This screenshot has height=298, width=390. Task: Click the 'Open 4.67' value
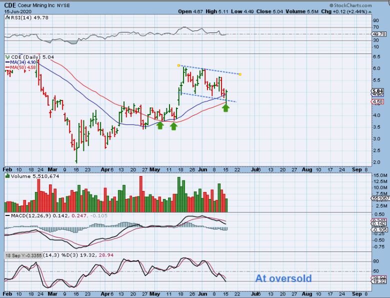click(190, 11)
